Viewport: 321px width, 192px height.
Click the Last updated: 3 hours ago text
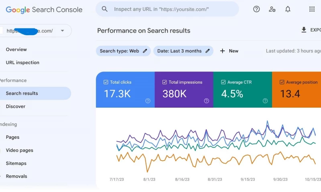[293, 51]
